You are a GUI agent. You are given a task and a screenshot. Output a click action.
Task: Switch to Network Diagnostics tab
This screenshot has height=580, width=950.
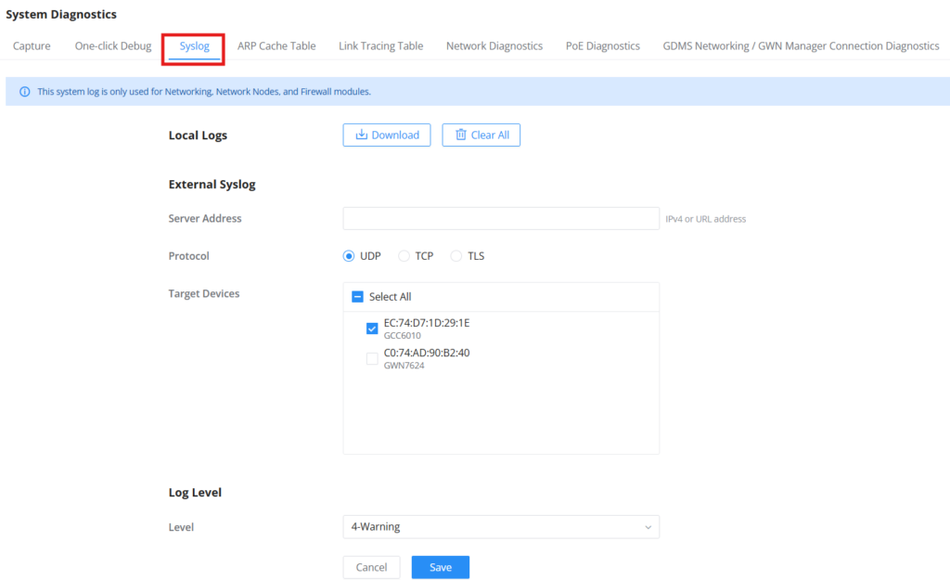[494, 46]
